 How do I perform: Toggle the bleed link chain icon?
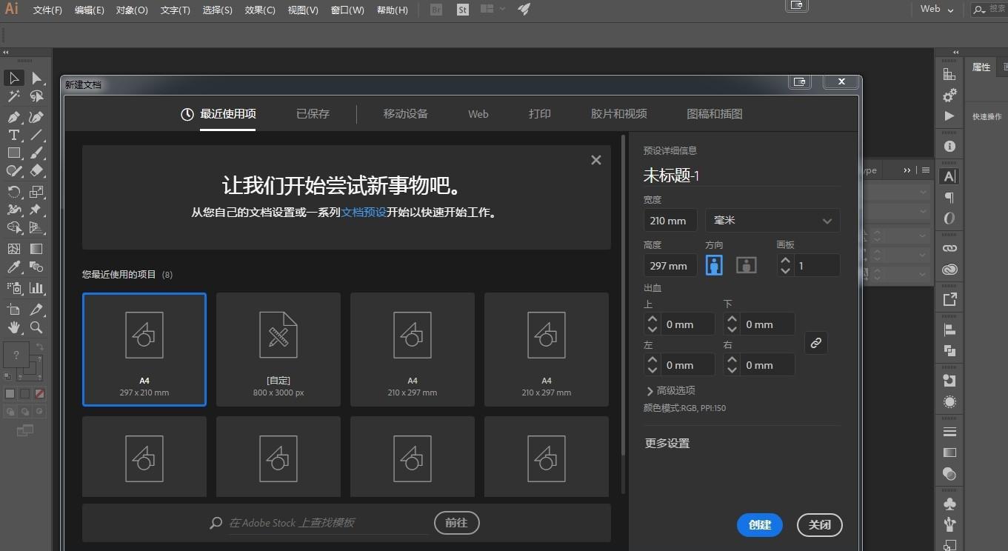[x=815, y=343]
